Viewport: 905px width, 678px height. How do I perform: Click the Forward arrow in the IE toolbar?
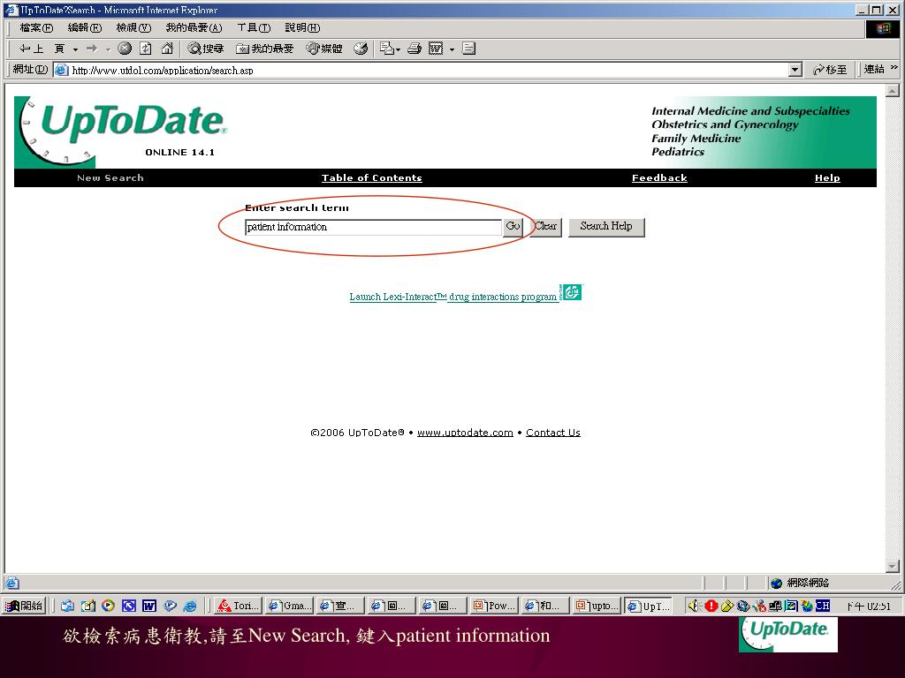pyautogui.click(x=91, y=49)
